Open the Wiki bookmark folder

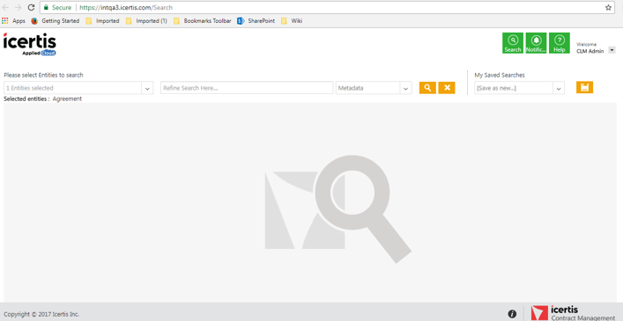click(292, 21)
